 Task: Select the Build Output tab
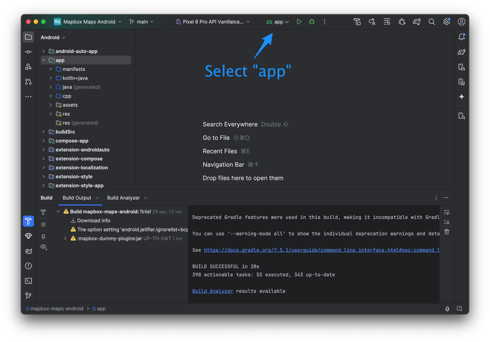click(x=77, y=198)
